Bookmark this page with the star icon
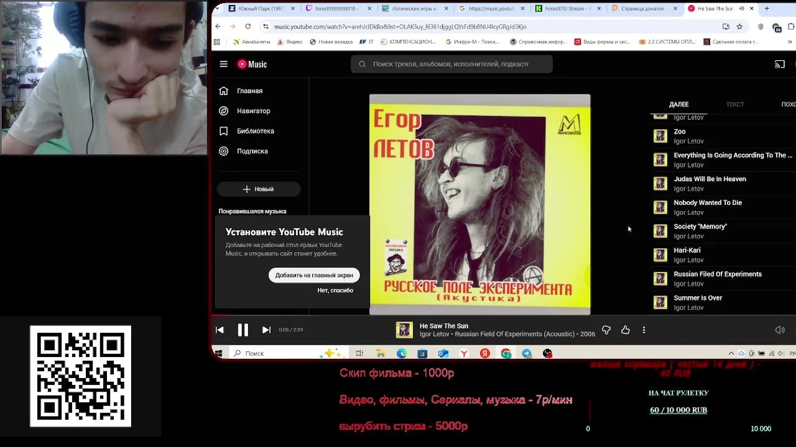 (x=739, y=27)
